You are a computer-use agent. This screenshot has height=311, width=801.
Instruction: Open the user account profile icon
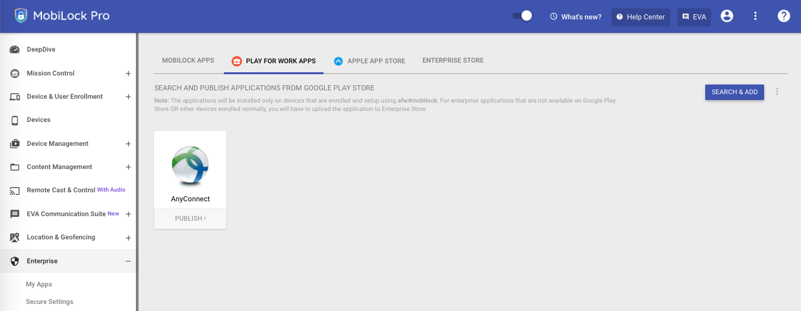[727, 16]
